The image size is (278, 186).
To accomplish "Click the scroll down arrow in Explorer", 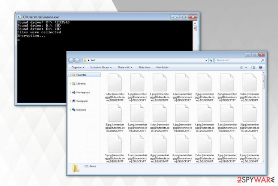I will tap(264, 161).
